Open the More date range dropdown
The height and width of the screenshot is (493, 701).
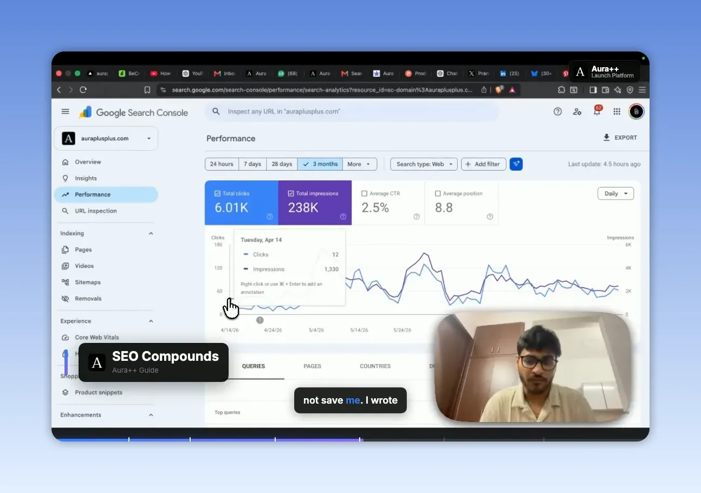[360, 164]
